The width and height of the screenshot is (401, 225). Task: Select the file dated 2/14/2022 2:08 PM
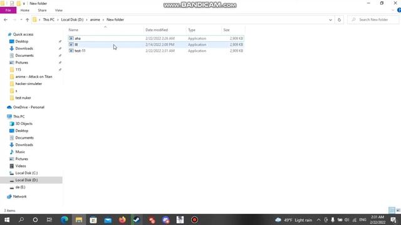tap(156, 44)
